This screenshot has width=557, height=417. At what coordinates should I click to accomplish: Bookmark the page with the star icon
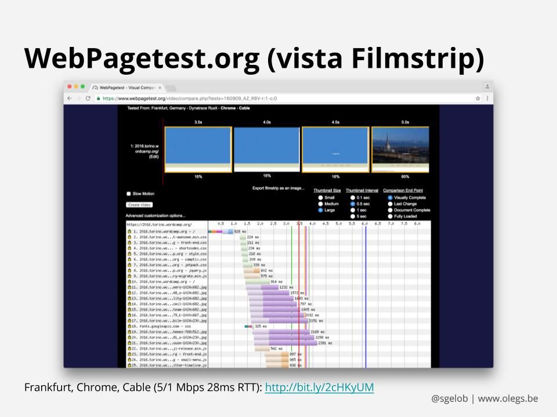[x=478, y=98]
